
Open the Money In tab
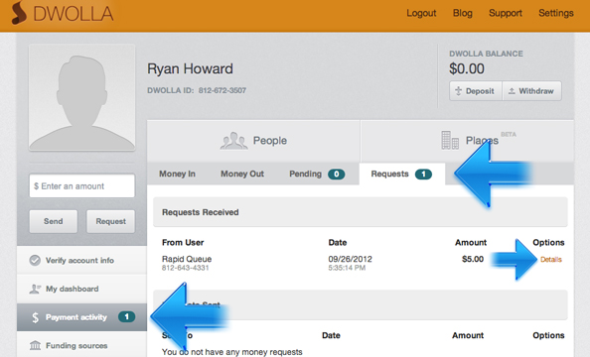coord(177,174)
